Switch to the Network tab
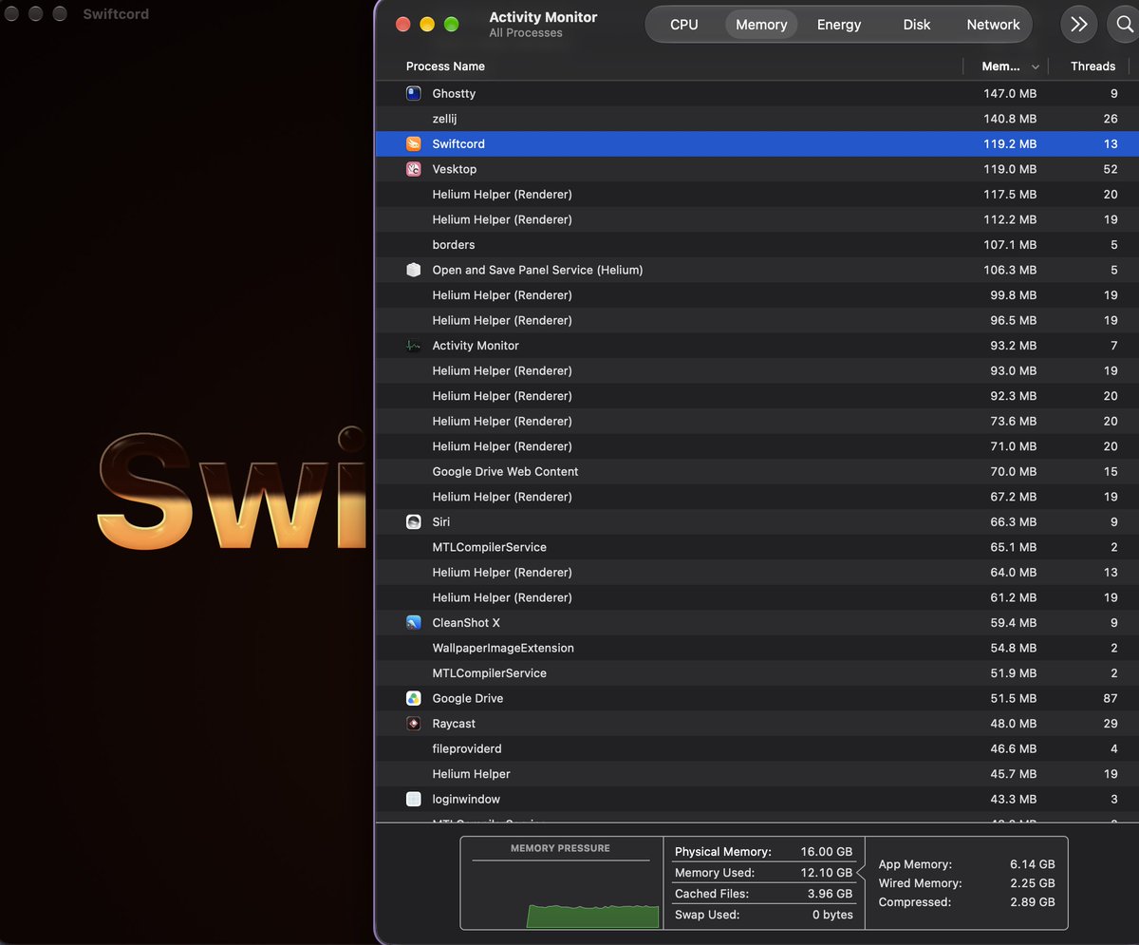This screenshot has width=1139, height=945. pyautogui.click(x=994, y=25)
